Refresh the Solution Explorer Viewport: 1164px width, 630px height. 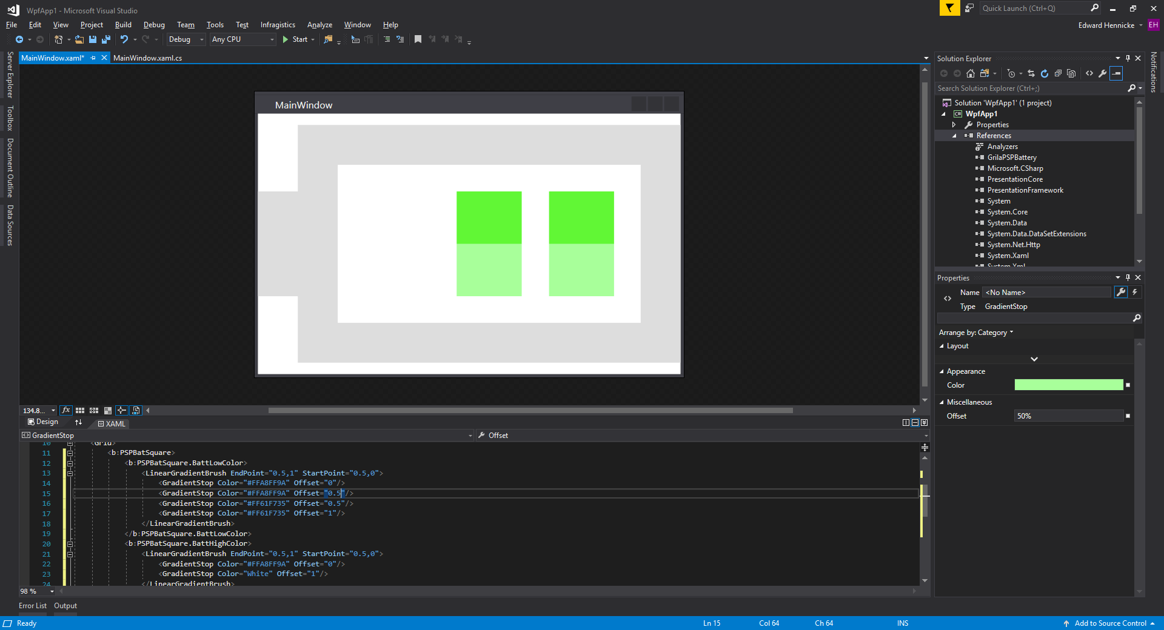(1045, 73)
